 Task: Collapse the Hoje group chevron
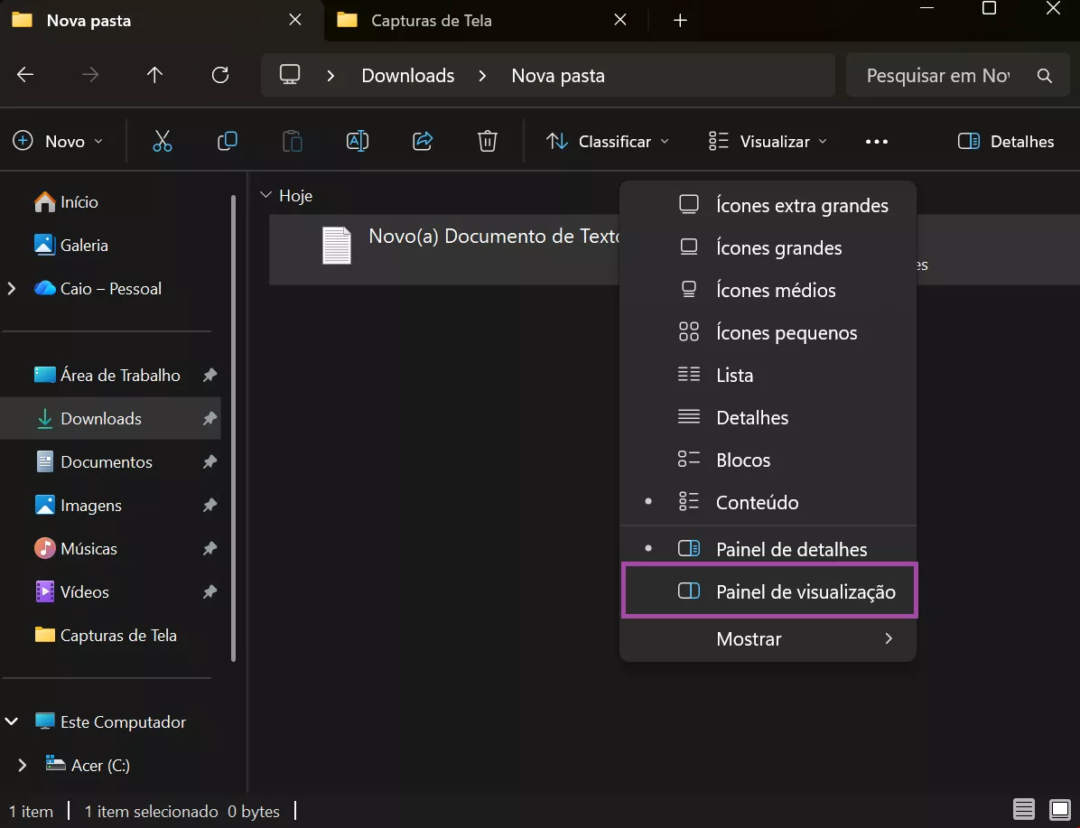click(x=266, y=194)
